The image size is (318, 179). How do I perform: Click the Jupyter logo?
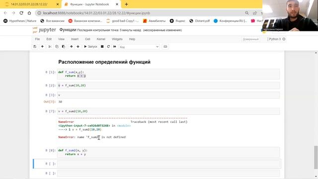click(x=44, y=30)
